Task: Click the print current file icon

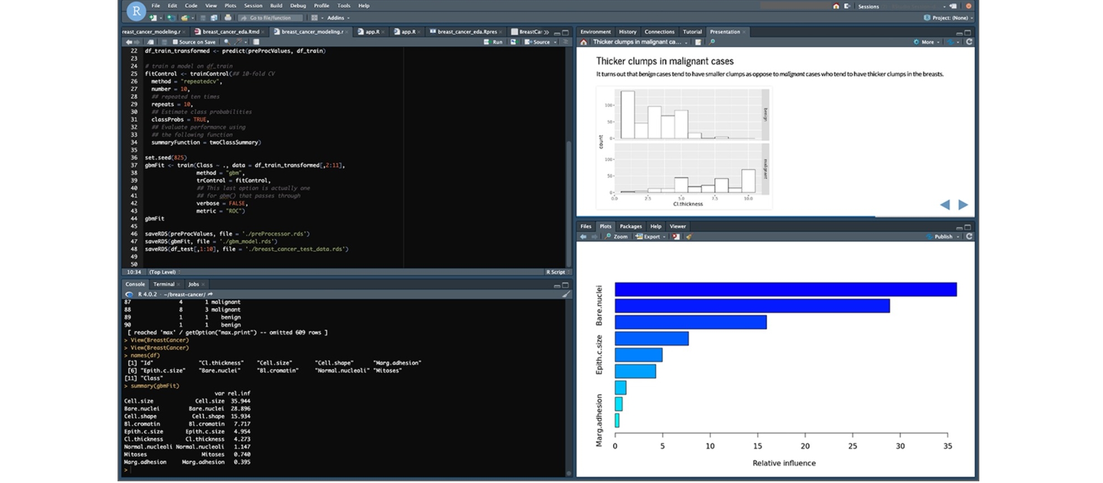Action: pos(228,18)
